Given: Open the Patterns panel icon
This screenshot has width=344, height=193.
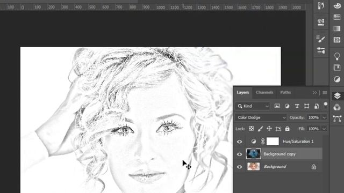Looking at the screenshot, I should pyautogui.click(x=337, y=40).
